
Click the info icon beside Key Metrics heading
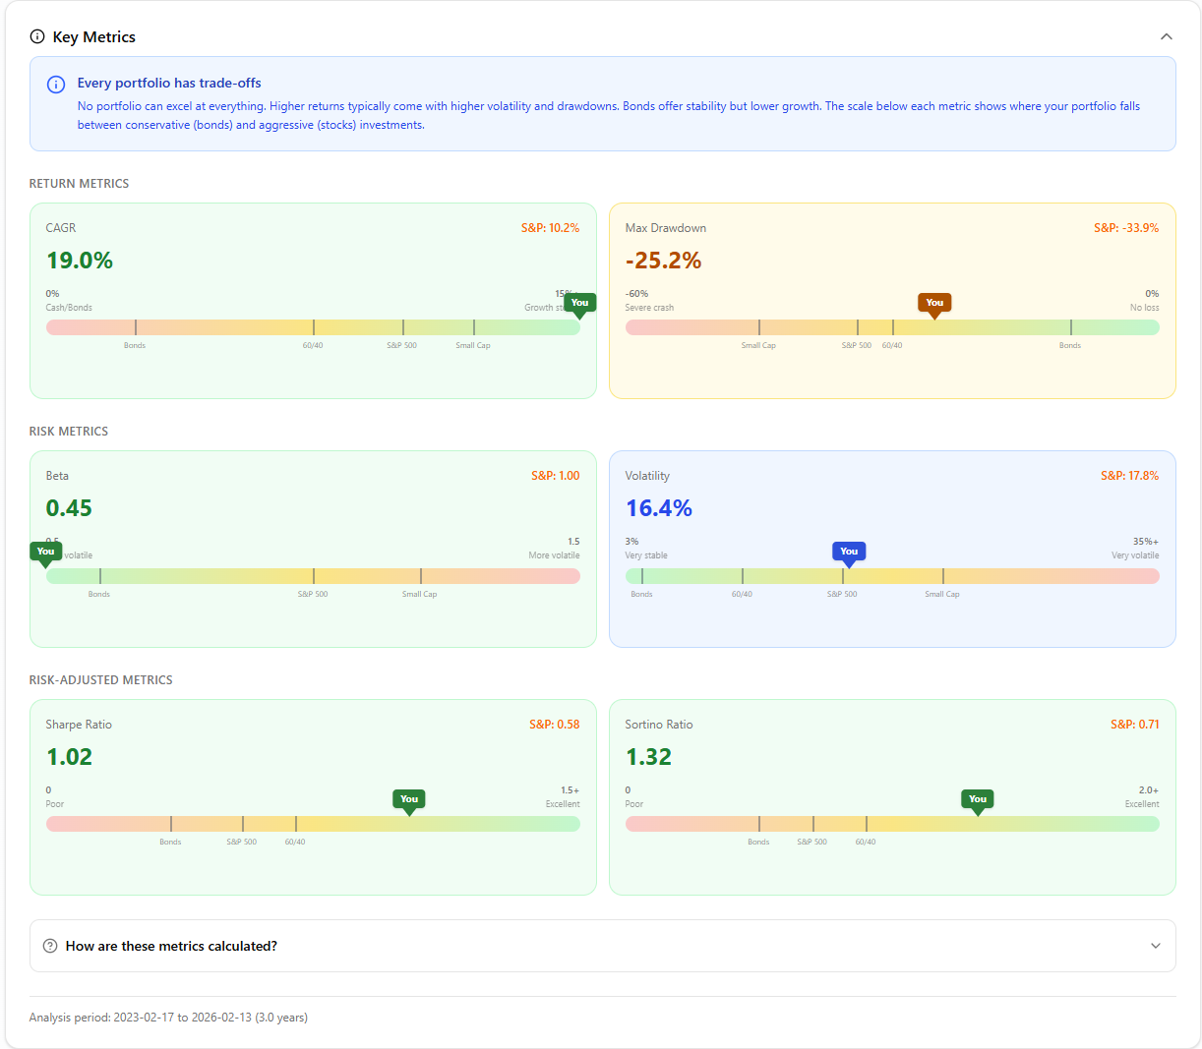[x=36, y=35]
